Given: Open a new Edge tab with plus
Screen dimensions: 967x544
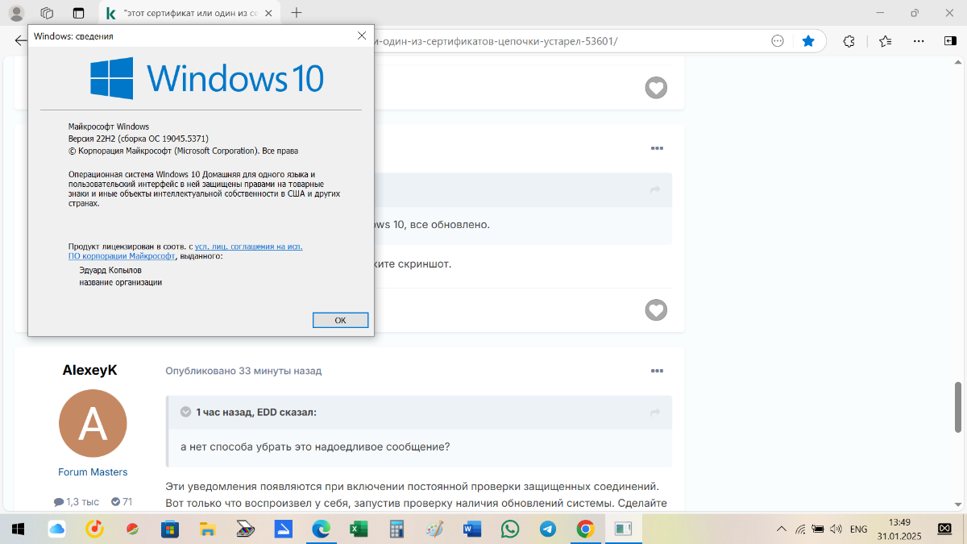Looking at the screenshot, I should pyautogui.click(x=296, y=13).
